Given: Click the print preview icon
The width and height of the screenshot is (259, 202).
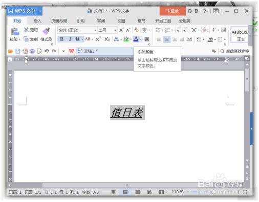Looking at the screenshot, I should click(39, 51).
